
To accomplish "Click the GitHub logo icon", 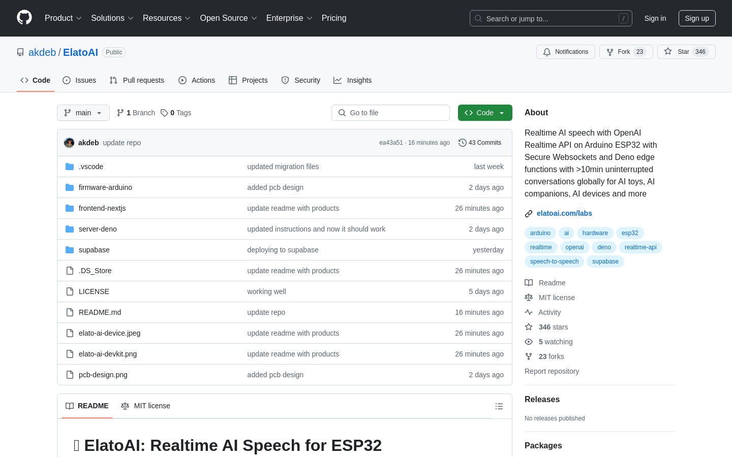I will [24, 18].
